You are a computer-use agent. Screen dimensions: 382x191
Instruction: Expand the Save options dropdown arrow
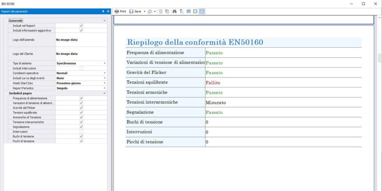(x=144, y=12)
